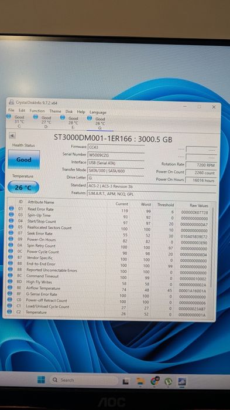Click the blue status icon of the High Fly Writes row
The image size is (230, 410).
point(10,281)
